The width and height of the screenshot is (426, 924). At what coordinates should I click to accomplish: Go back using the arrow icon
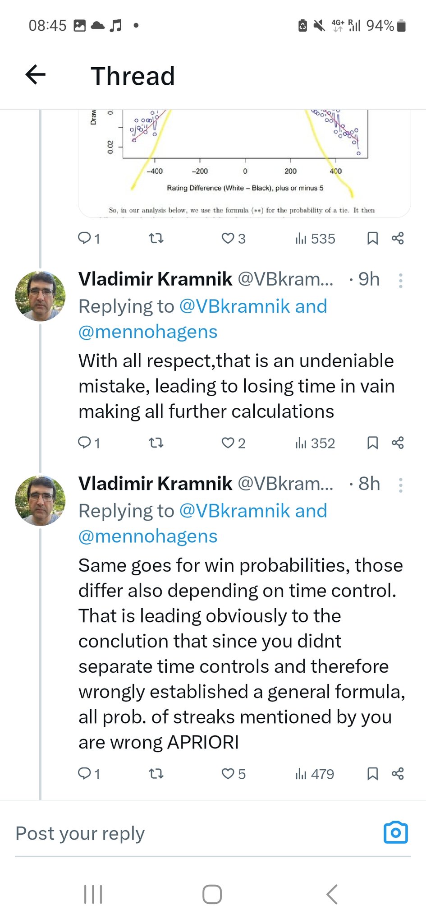36,75
